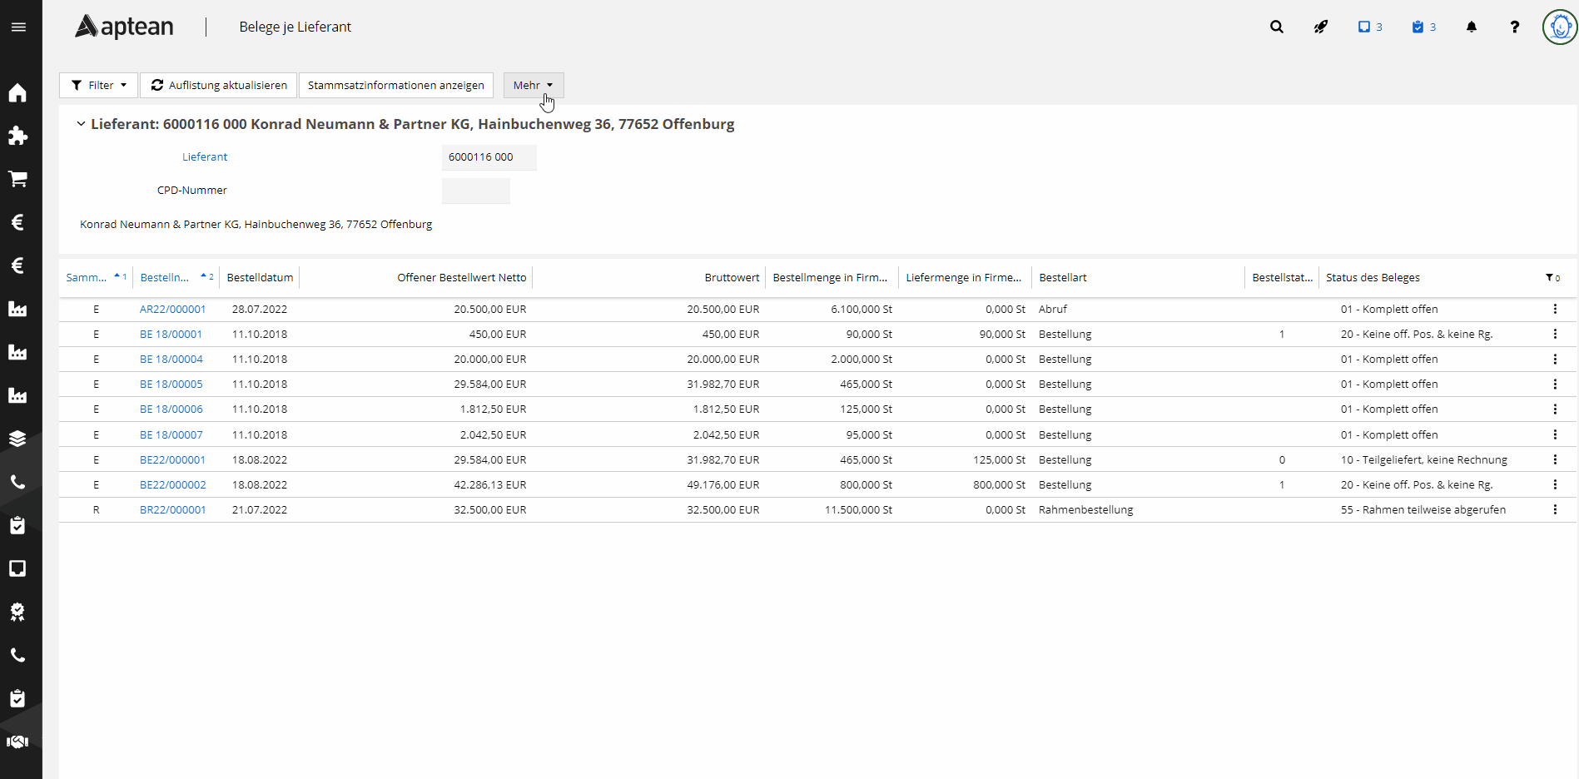Sort by Status des Beleges column
Viewport: 1579px width, 779px height.
[1373, 278]
